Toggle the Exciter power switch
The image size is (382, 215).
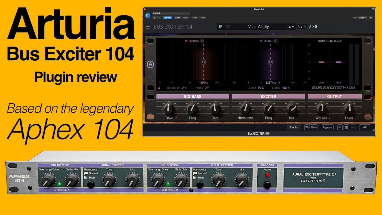261,41
